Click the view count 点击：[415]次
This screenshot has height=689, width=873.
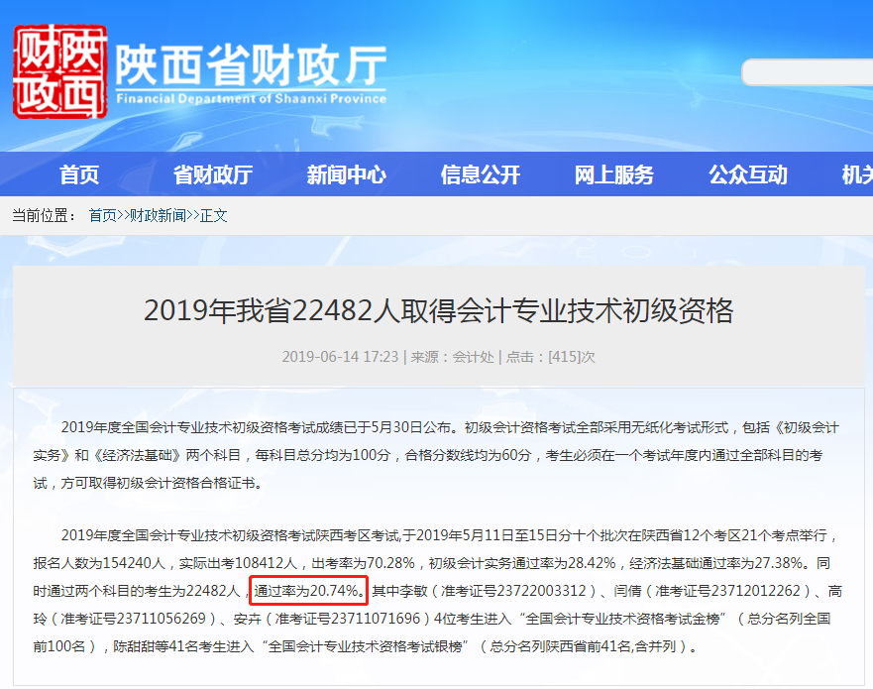pyautogui.click(x=550, y=357)
